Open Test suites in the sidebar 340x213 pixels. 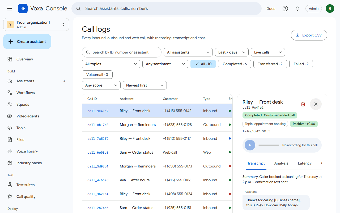pyautogui.click(x=37, y=185)
